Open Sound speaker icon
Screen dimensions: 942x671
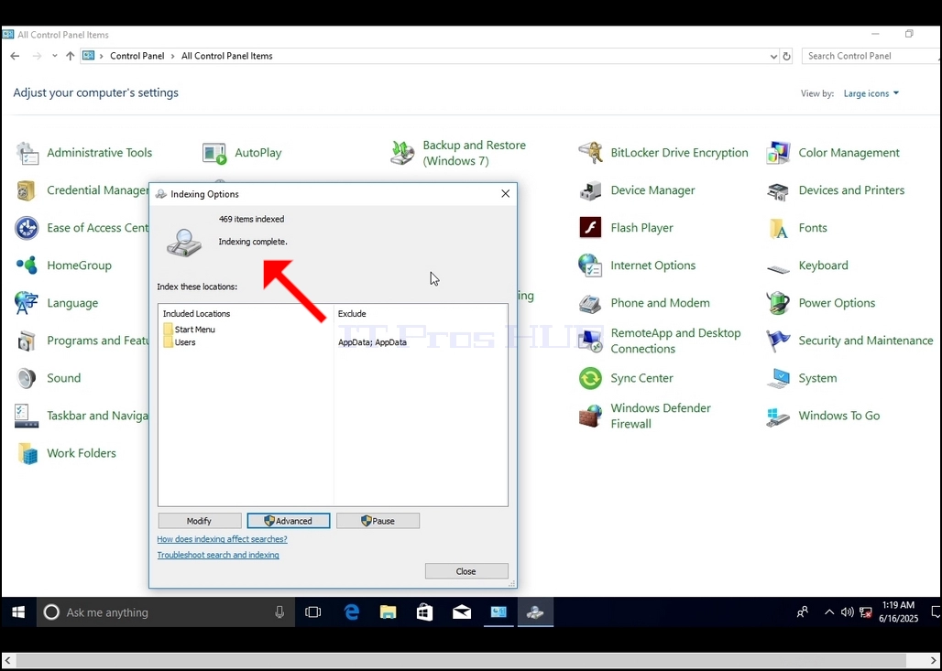point(27,378)
